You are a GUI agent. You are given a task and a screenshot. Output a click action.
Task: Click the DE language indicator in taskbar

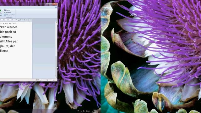point(78,111)
